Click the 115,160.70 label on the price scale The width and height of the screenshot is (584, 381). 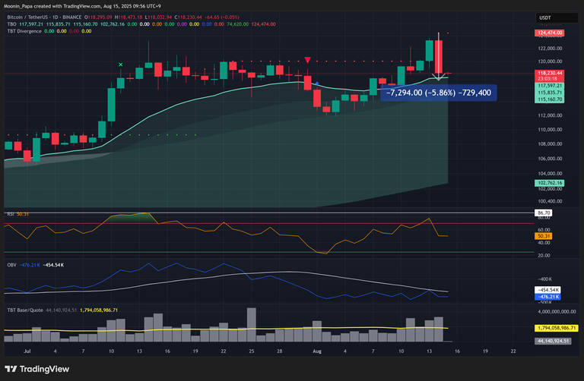549,99
